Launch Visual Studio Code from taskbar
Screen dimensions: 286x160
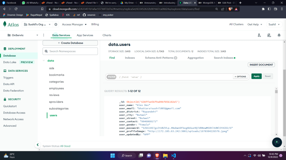click(174, 155)
